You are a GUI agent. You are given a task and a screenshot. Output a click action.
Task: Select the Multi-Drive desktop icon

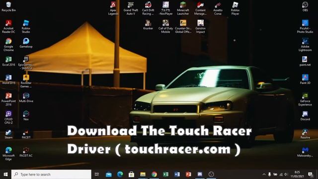[x=26, y=97]
